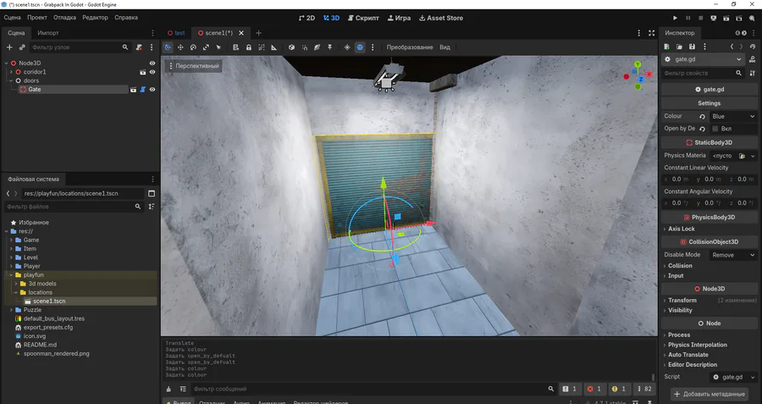Open sun preview settings icon
Image resolution: width=762 pixels, height=404 pixels.
(x=347, y=47)
